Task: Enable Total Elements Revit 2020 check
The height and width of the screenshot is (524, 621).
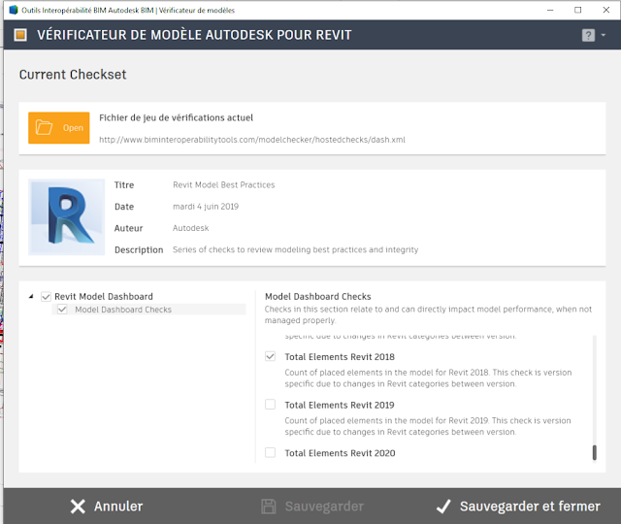Action: click(270, 452)
